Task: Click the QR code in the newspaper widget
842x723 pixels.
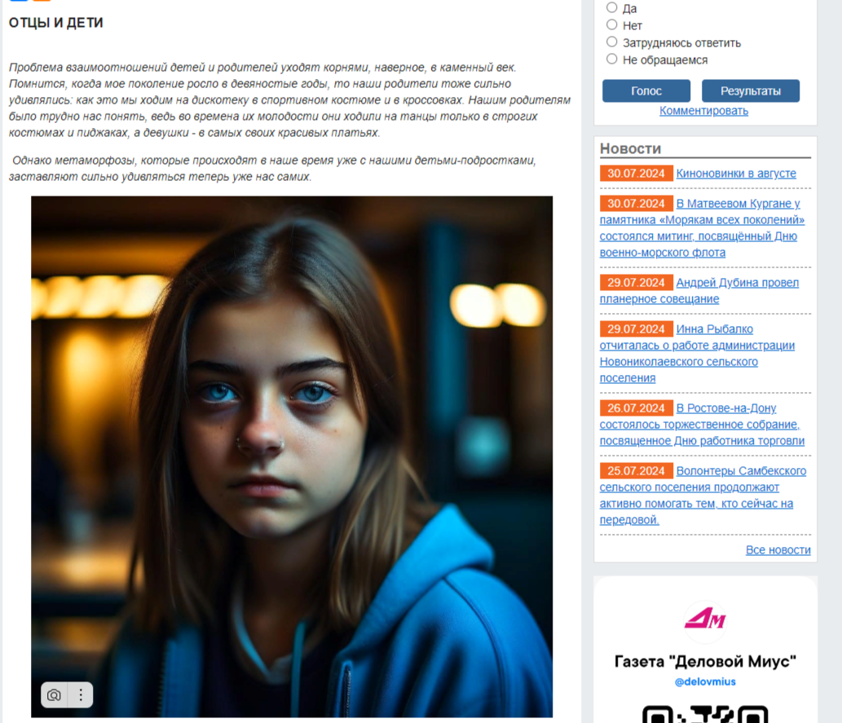Action: click(705, 714)
